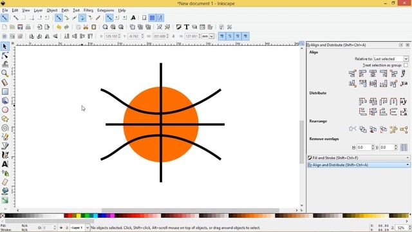412x232 pixels.
Task: Select the Node edit tool
Action: [x=5, y=55]
